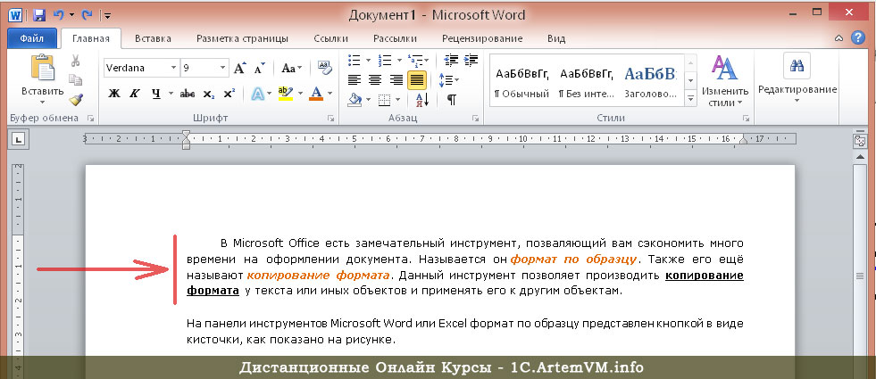Viewport: 876px width, 379px height.
Task: Toggle italic К formatting
Action: click(134, 94)
